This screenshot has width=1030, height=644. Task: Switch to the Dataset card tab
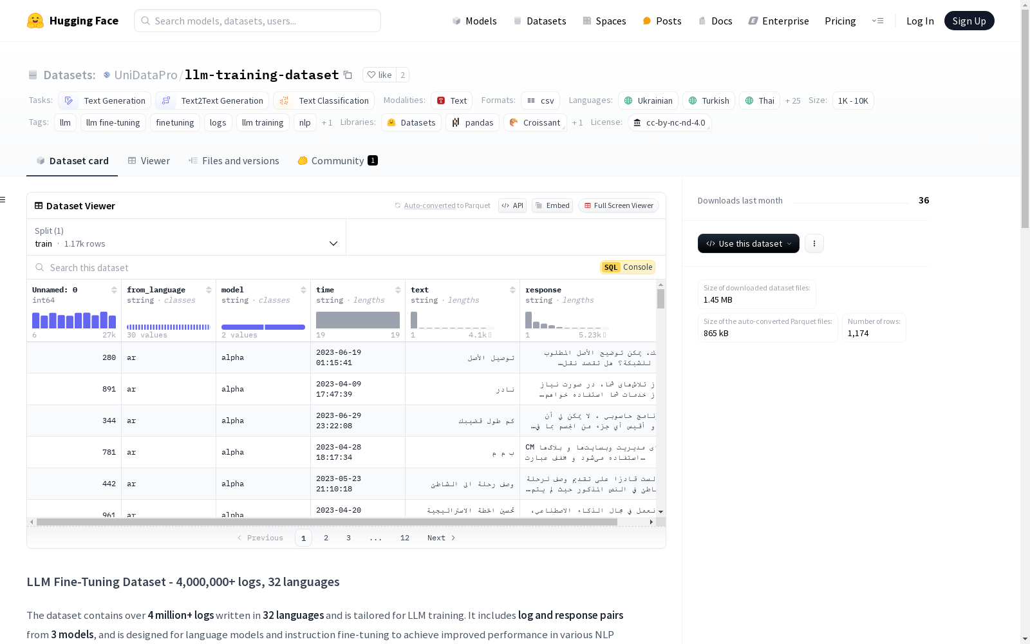(72, 161)
